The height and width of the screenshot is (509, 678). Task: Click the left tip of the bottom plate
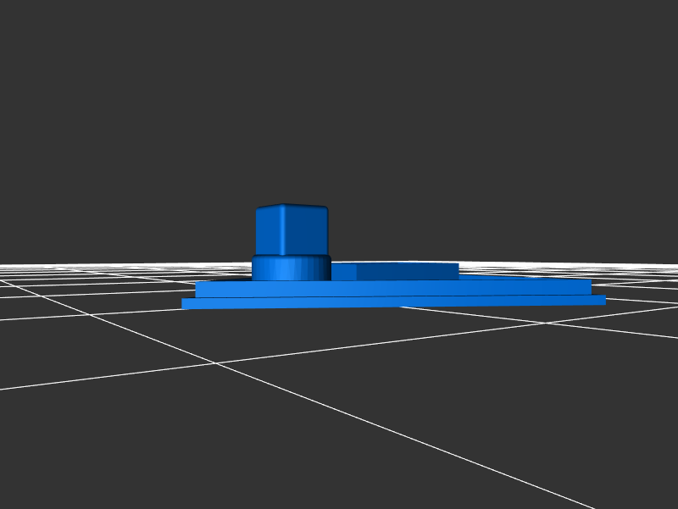coord(186,304)
